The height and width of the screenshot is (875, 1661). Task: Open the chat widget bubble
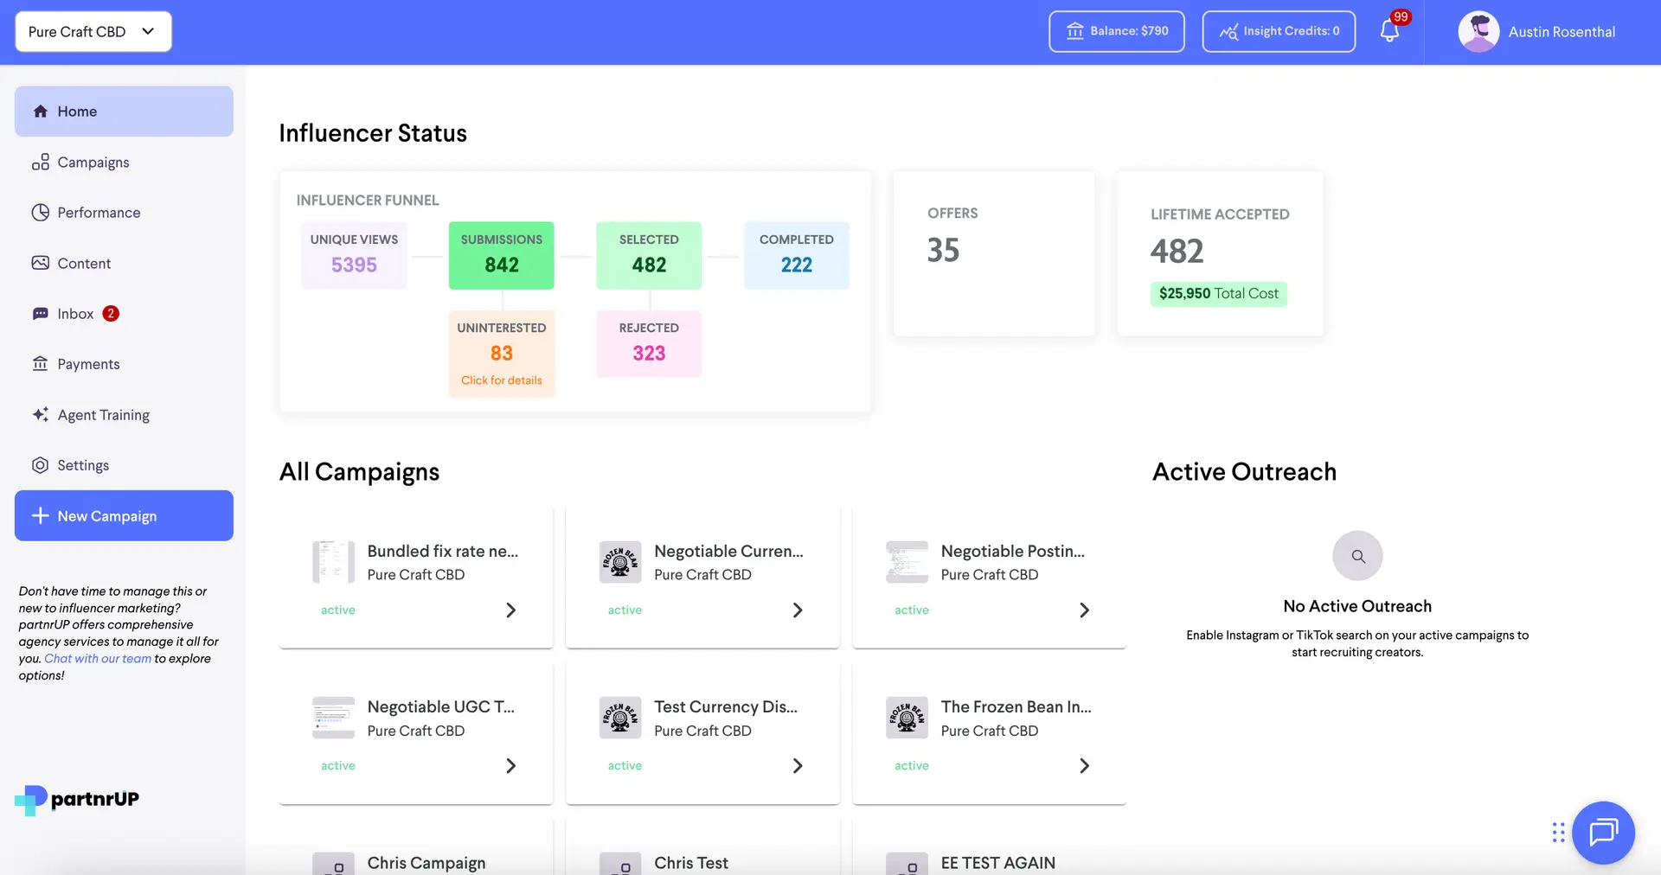(x=1603, y=832)
